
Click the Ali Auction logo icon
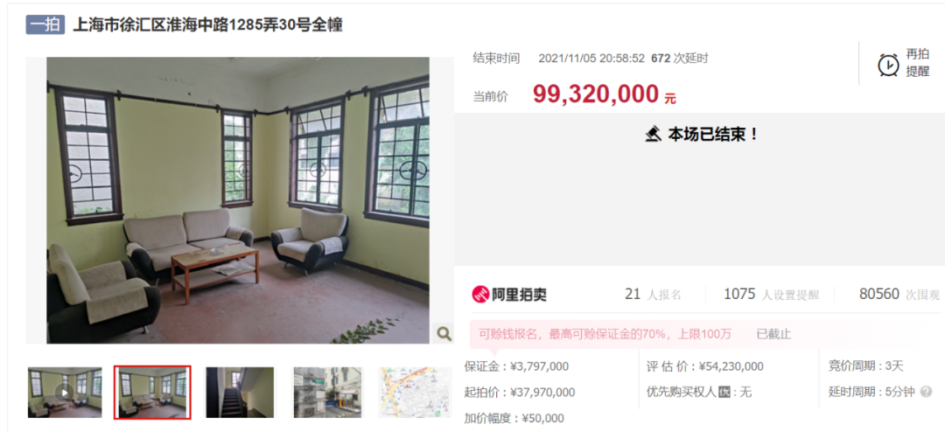click(x=480, y=294)
